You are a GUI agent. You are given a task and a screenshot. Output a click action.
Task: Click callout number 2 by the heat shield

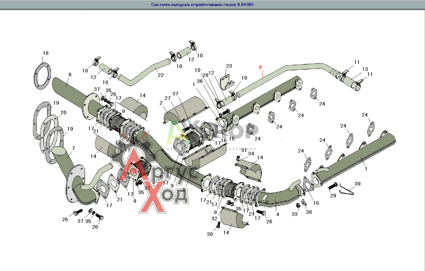(x=161, y=103)
